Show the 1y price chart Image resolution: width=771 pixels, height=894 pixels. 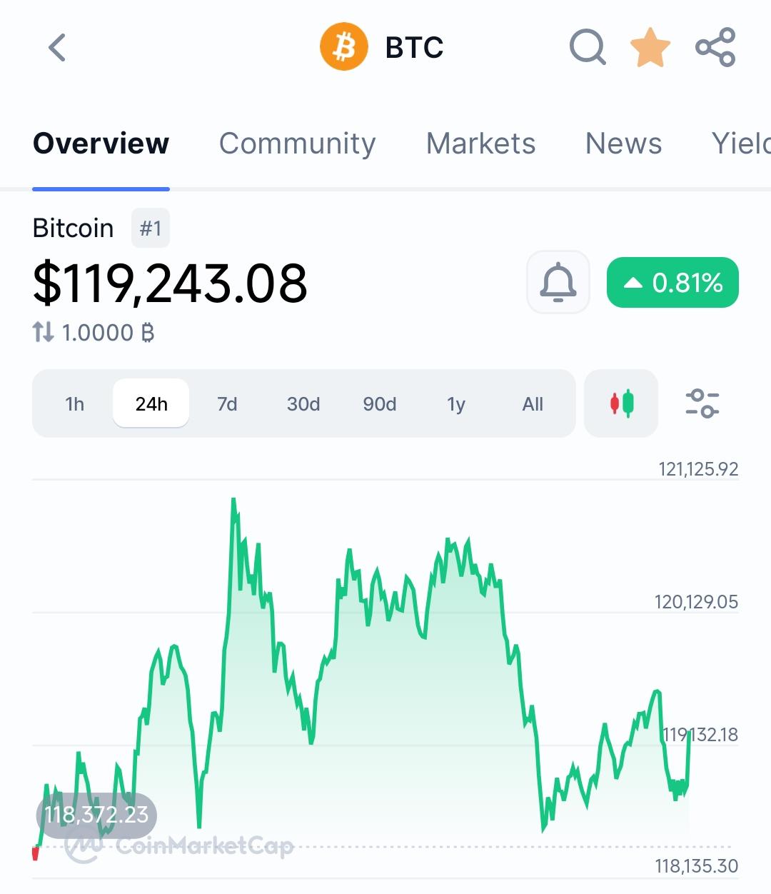[x=456, y=404]
